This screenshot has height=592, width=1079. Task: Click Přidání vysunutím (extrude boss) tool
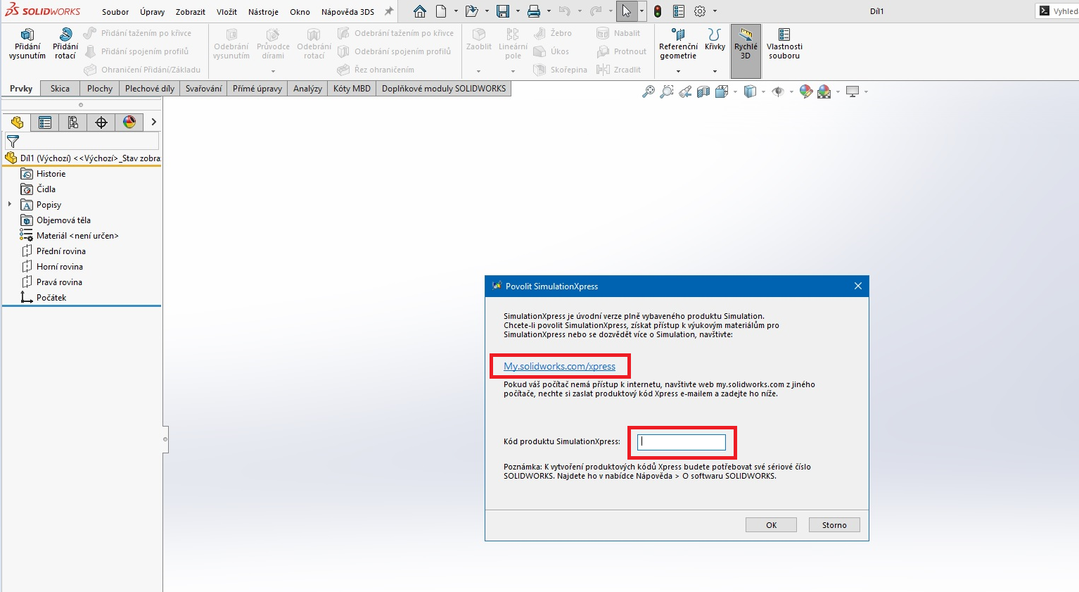click(27, 44)
